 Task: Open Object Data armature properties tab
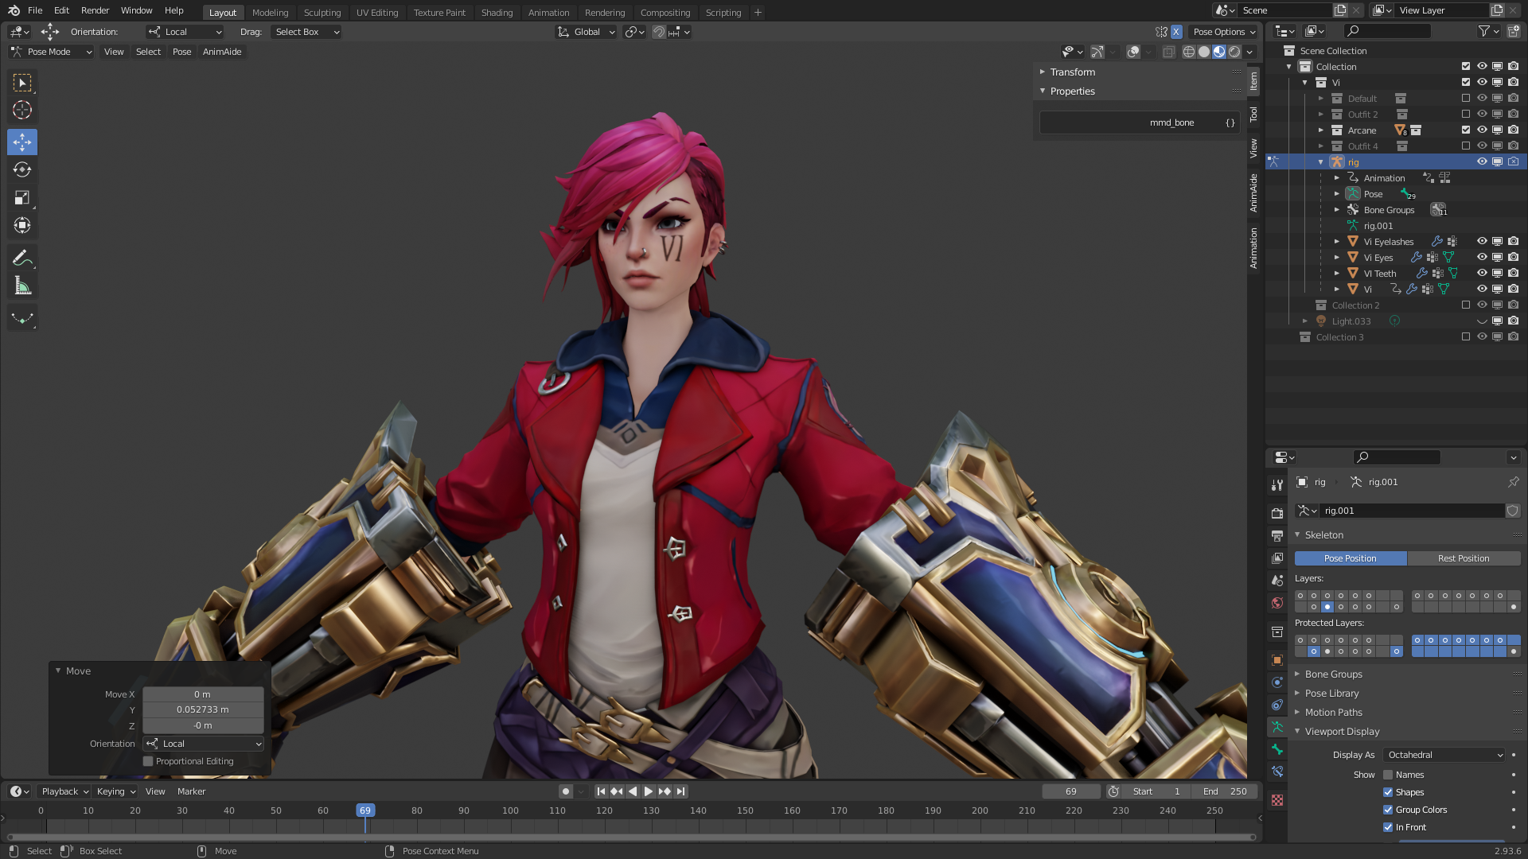click(x=1277, y=727)
